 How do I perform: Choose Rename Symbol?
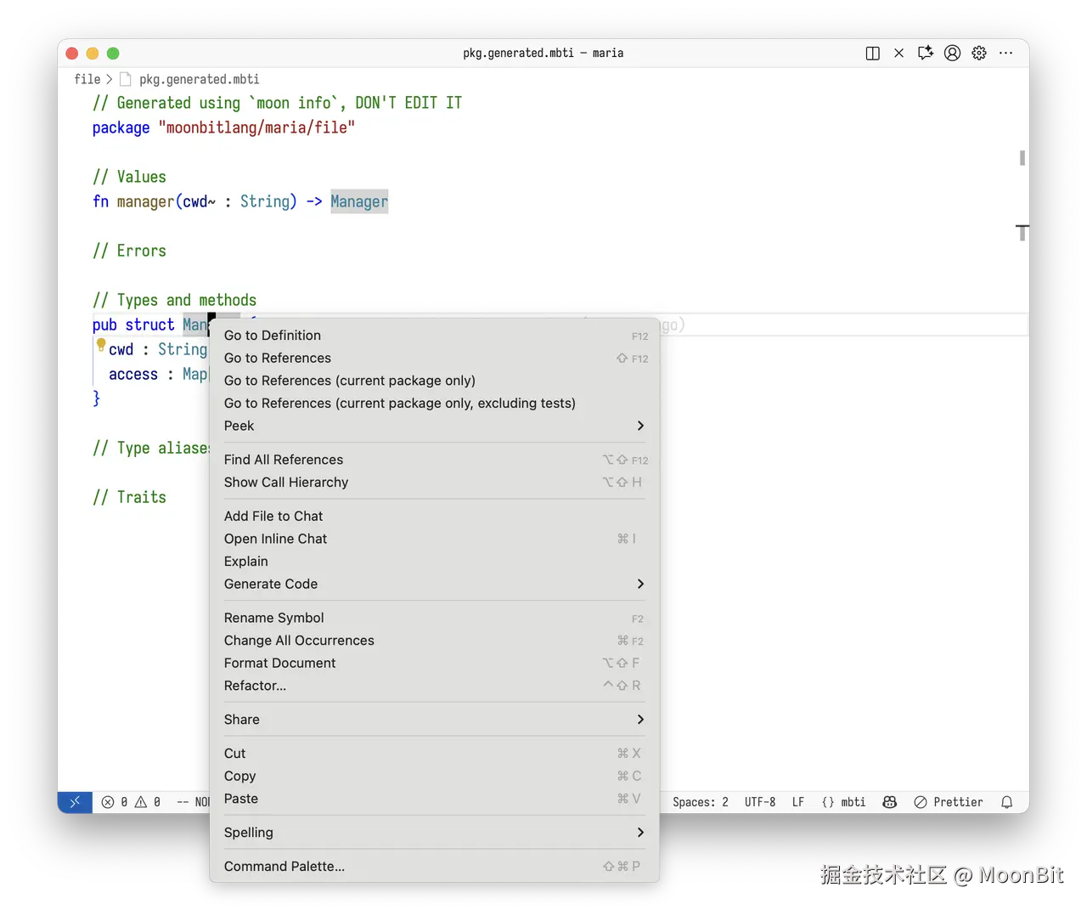[435, 618]
